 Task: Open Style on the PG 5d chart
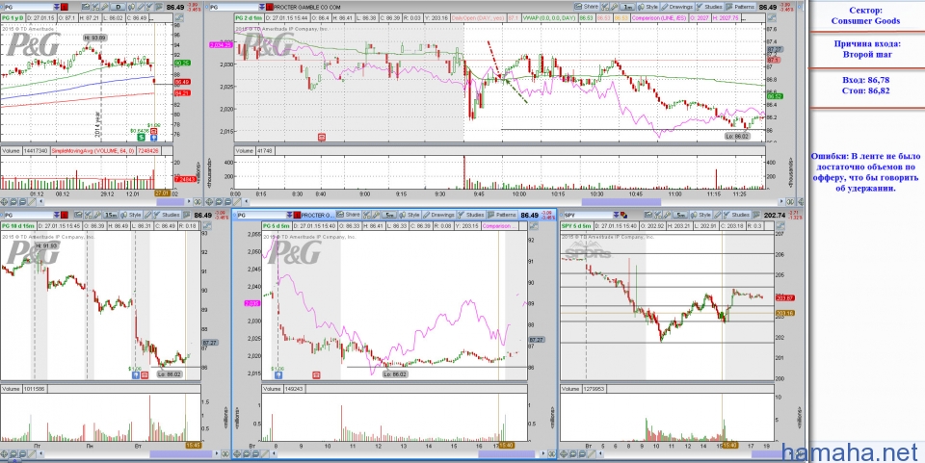coord(410,215)
